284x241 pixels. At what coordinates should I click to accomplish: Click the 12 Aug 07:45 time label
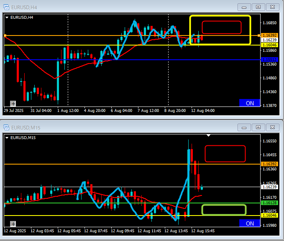96,231
